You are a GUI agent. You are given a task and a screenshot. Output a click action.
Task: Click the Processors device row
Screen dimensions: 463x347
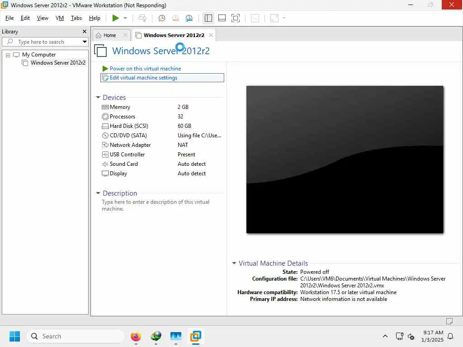click(122, 117)
